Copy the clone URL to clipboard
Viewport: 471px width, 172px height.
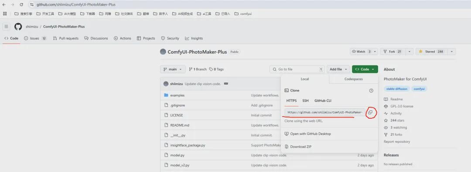coord(370,112)
